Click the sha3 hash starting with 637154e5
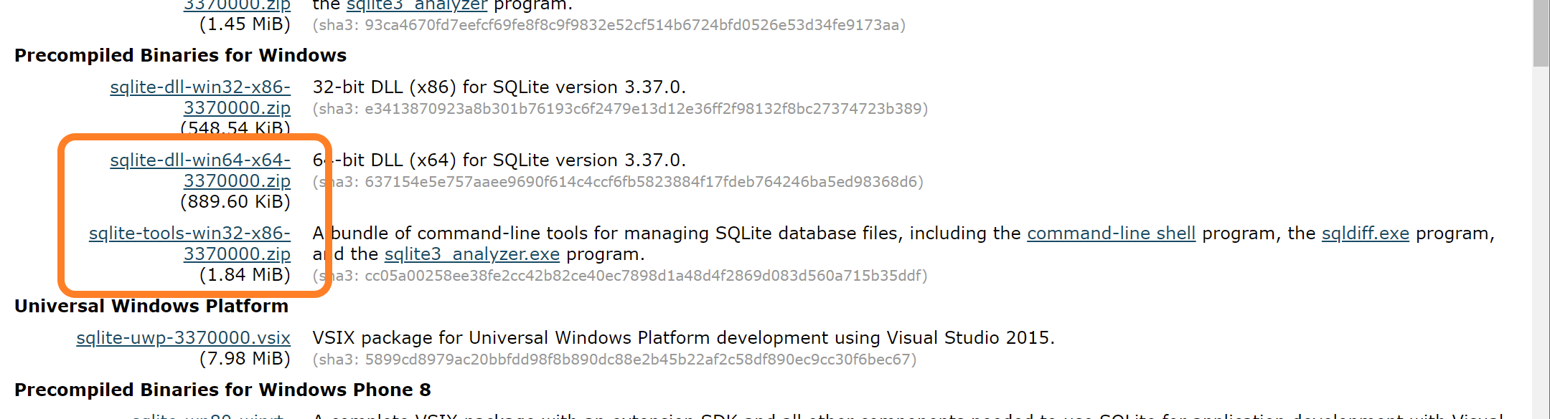Viewport: 1550px width, 419px height. (618, 182)
